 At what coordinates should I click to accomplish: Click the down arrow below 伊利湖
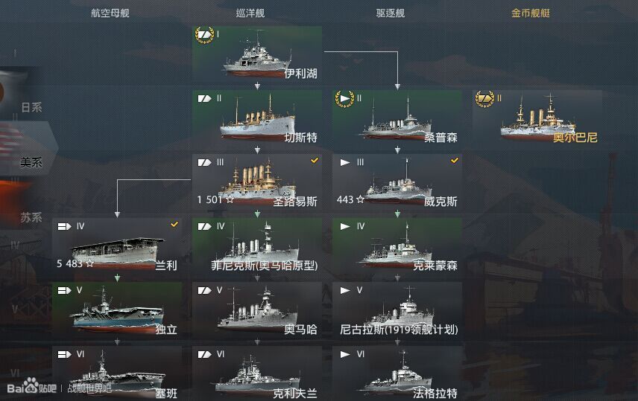(257, 86)
